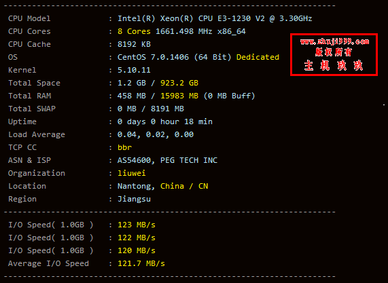Viewport: 388px width, 283px height.
Task: Click the 'CPU Cores' label
Action: click(29, 31)
